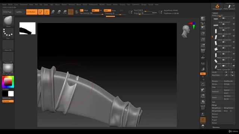239x134 pixels.
Task: Activate Edit mode button
Action: point(41,12)
